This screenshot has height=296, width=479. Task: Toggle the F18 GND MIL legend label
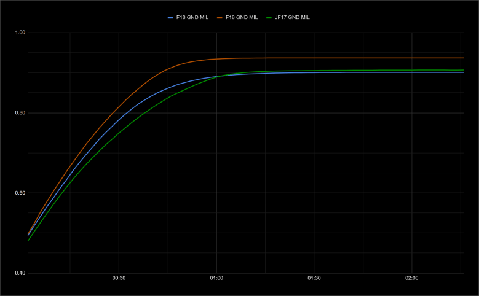(x=192, y=17)
